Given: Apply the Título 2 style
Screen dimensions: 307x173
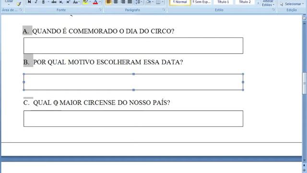Looking at the screenshot, I should click(245, 2).
